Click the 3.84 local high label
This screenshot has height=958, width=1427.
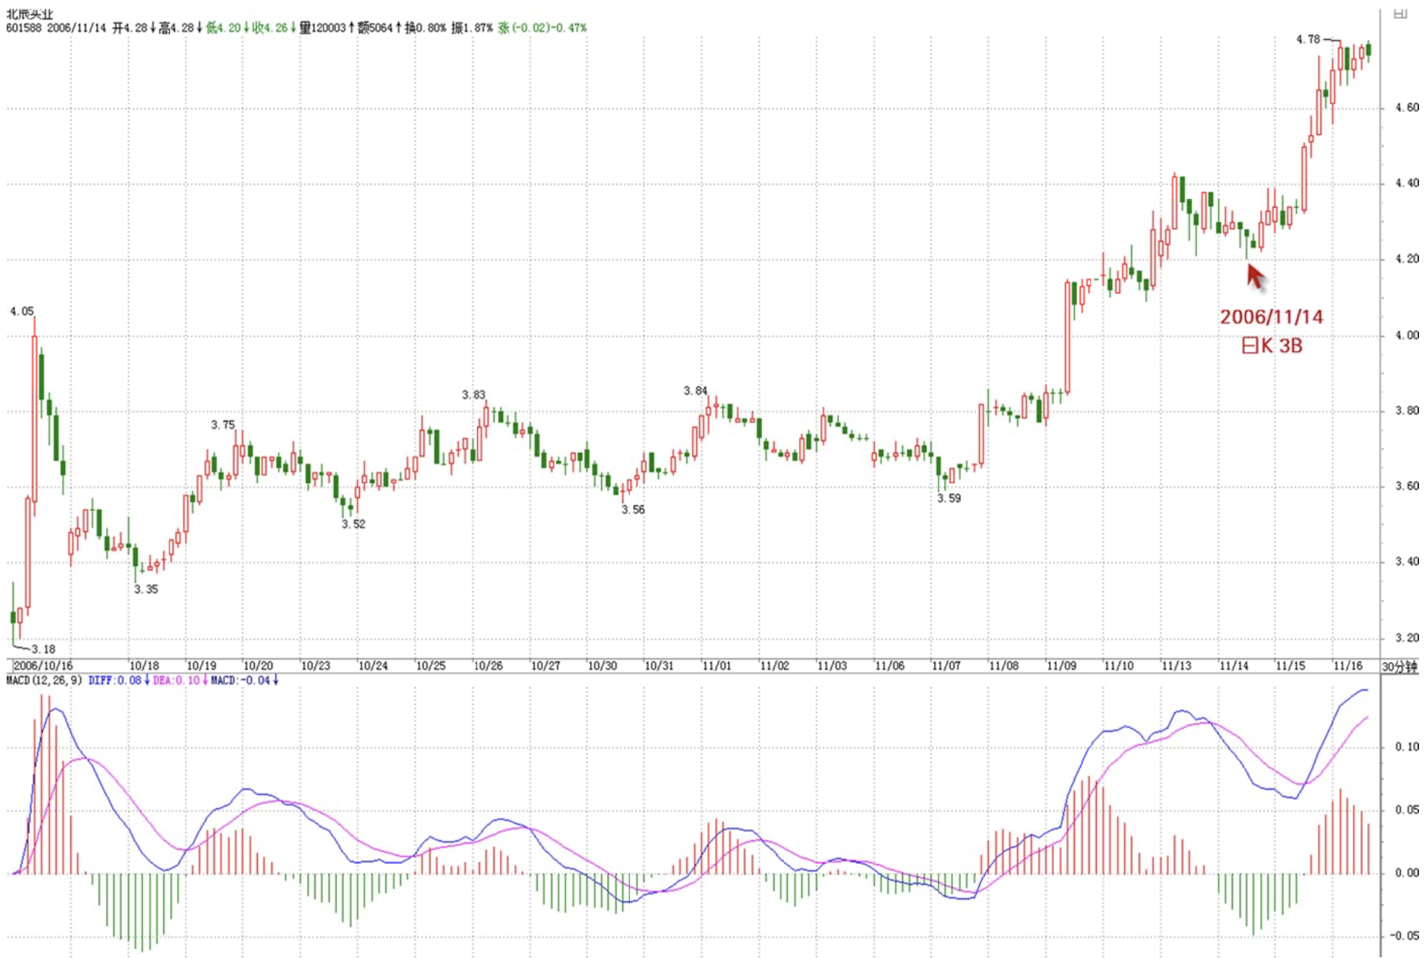coord(695,390)
